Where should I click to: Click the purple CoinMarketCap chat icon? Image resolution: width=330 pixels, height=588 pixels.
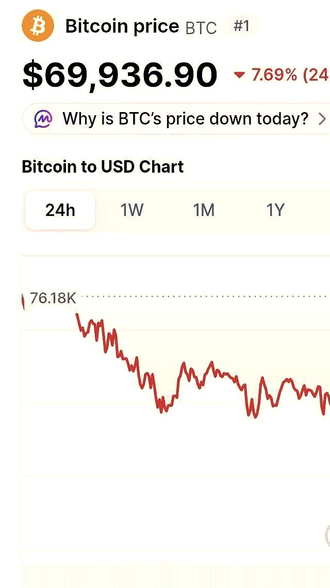pos(43,119)
